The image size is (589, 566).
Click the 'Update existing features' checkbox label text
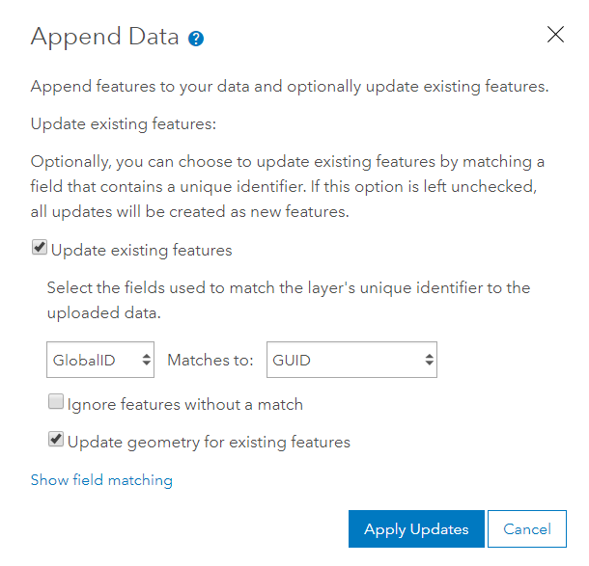click(x=142, y=250)
